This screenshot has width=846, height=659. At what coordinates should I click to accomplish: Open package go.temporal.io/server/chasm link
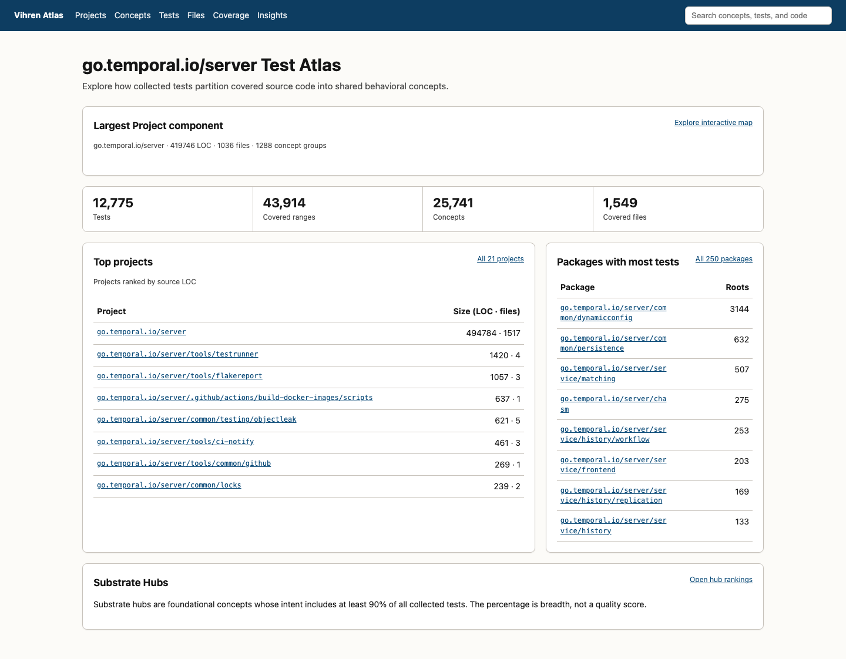613,404
